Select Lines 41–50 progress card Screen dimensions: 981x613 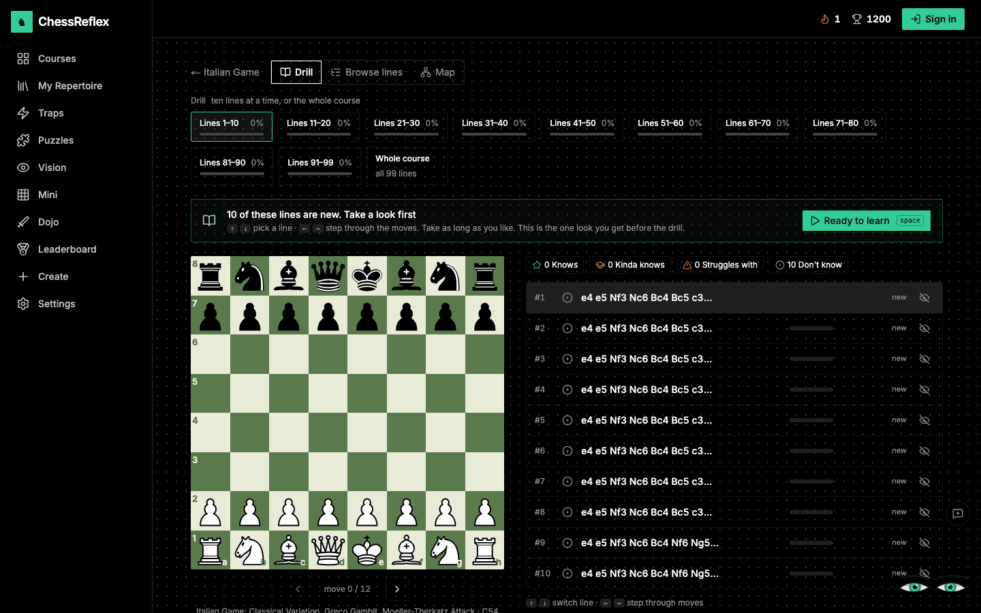(582, 127)
